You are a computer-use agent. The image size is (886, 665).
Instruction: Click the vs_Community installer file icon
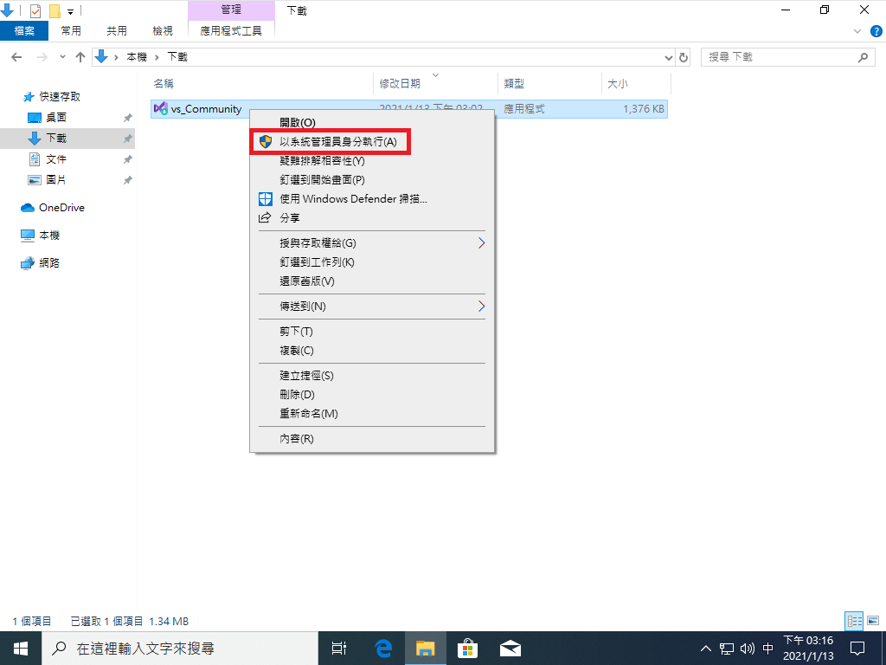160,109
